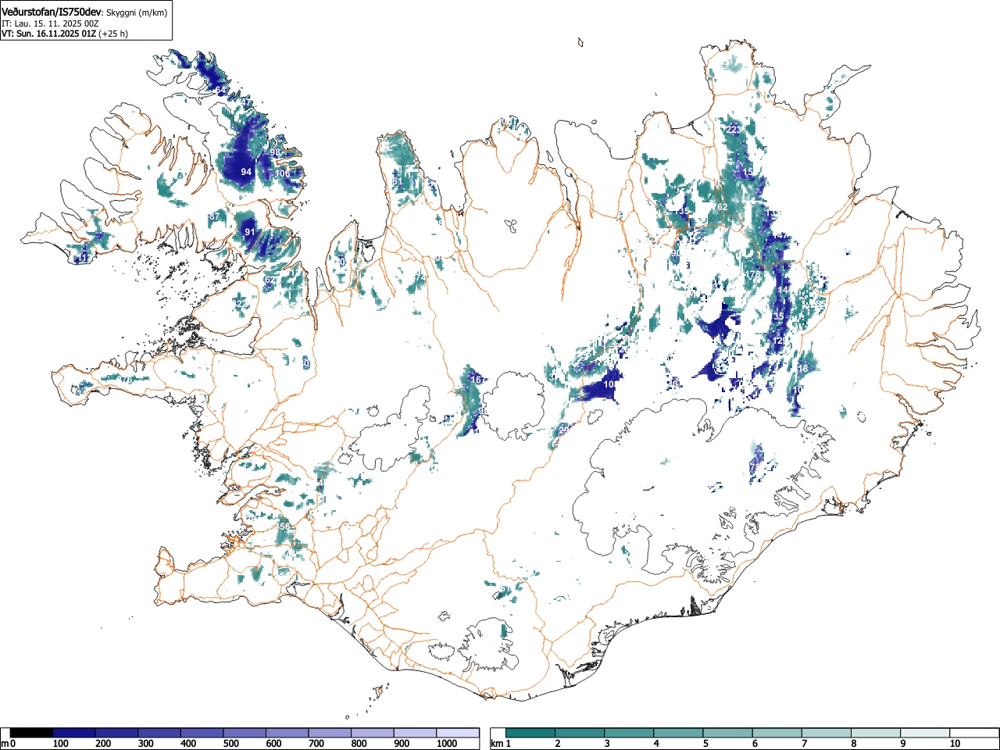Click the "74" visibility value on the map
The height and width of the screenshot is (750, 1000).
pos(420,277)
